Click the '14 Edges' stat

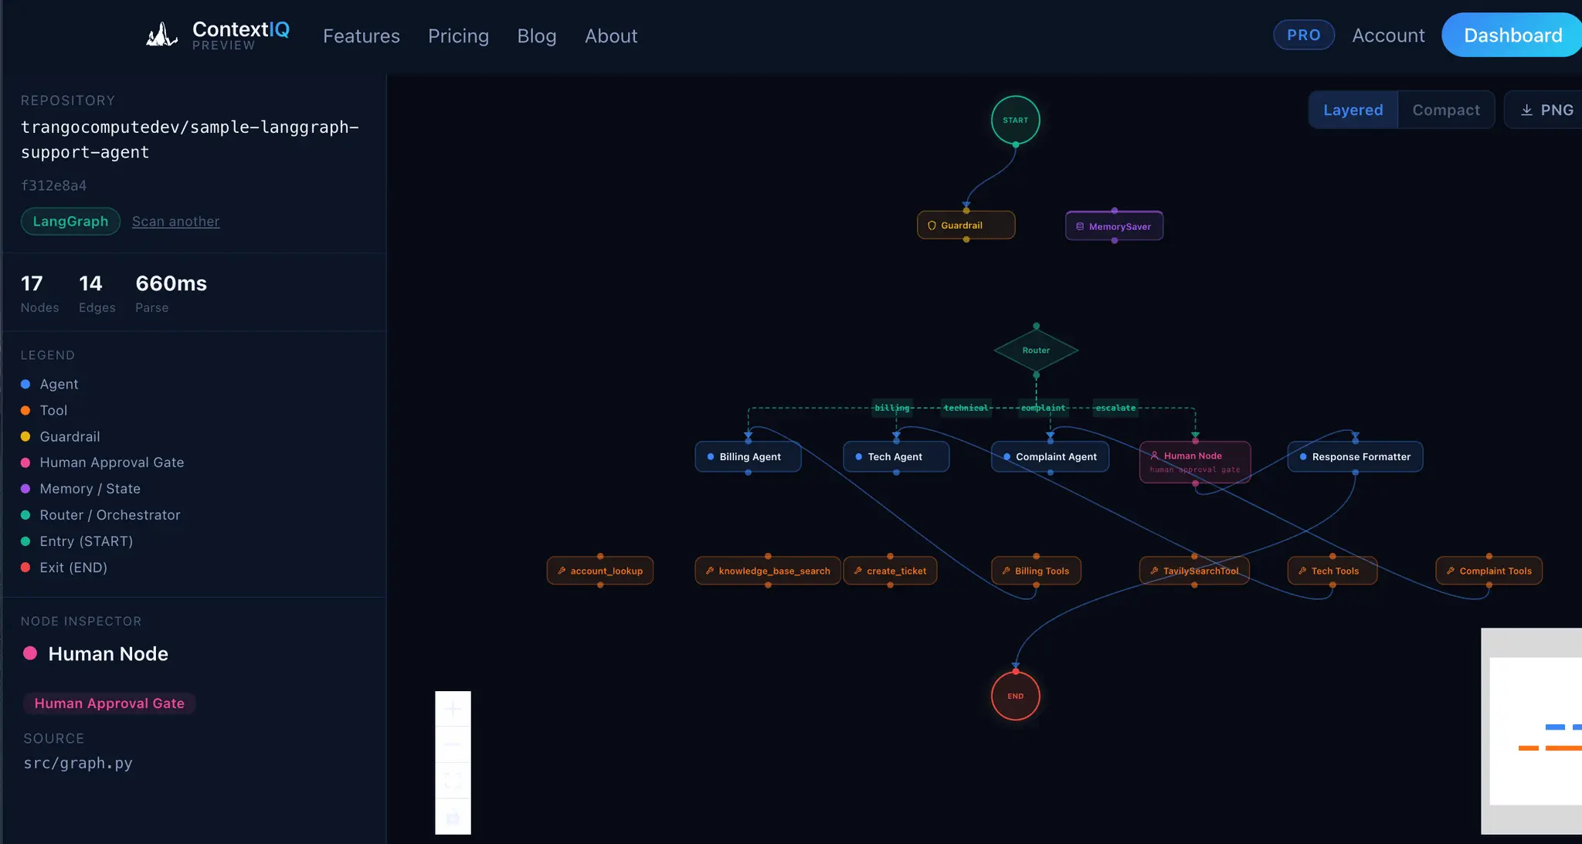tap(97, 293)
